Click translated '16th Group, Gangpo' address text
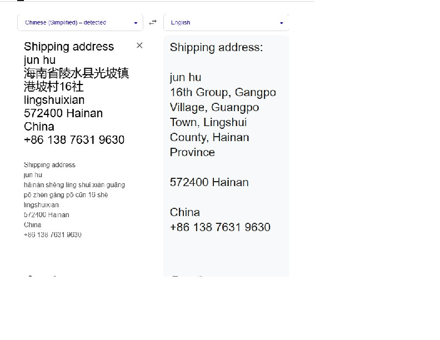This screenshot has height=340, width=440. 223,92
